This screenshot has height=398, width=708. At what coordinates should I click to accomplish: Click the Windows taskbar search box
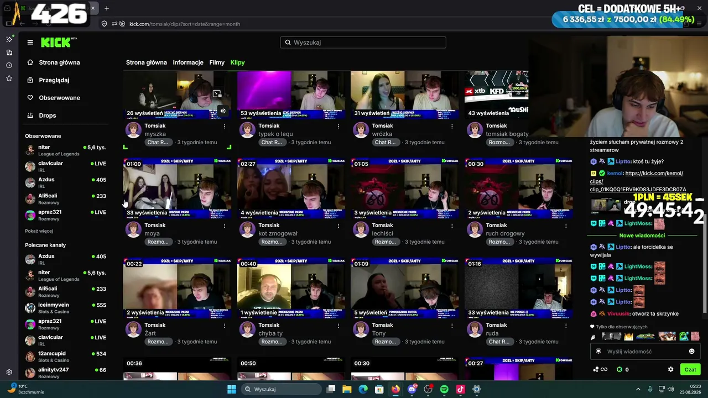(282, 389)
